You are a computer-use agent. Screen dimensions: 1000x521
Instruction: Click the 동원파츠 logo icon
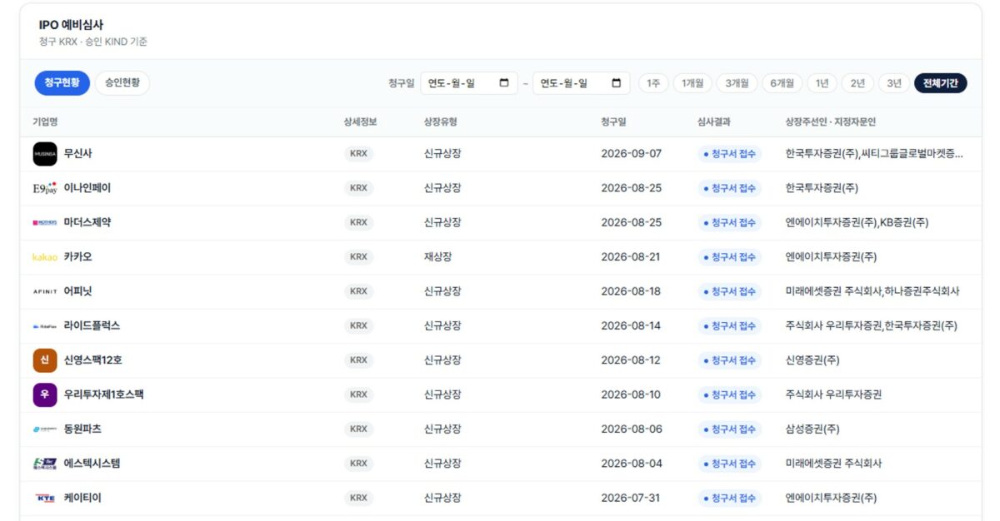[x=45, y=429]
